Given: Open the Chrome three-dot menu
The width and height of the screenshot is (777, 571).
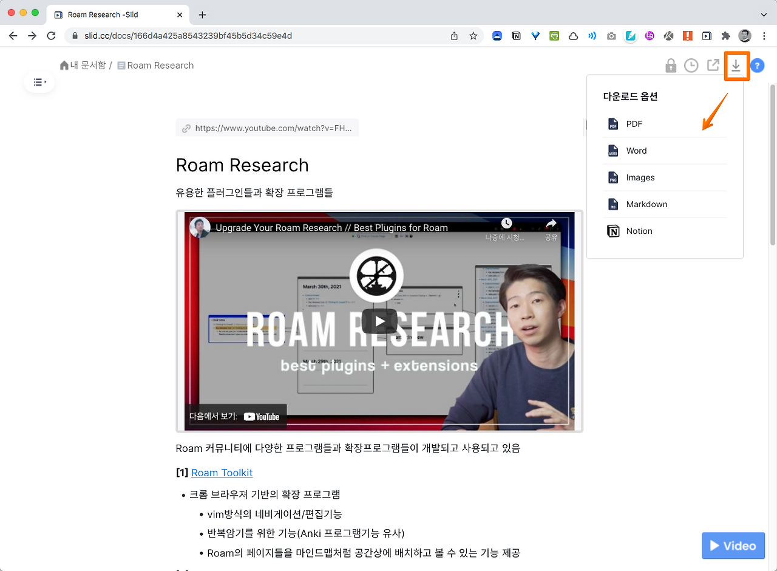Looking at the screenshot, I should point(764,36).
